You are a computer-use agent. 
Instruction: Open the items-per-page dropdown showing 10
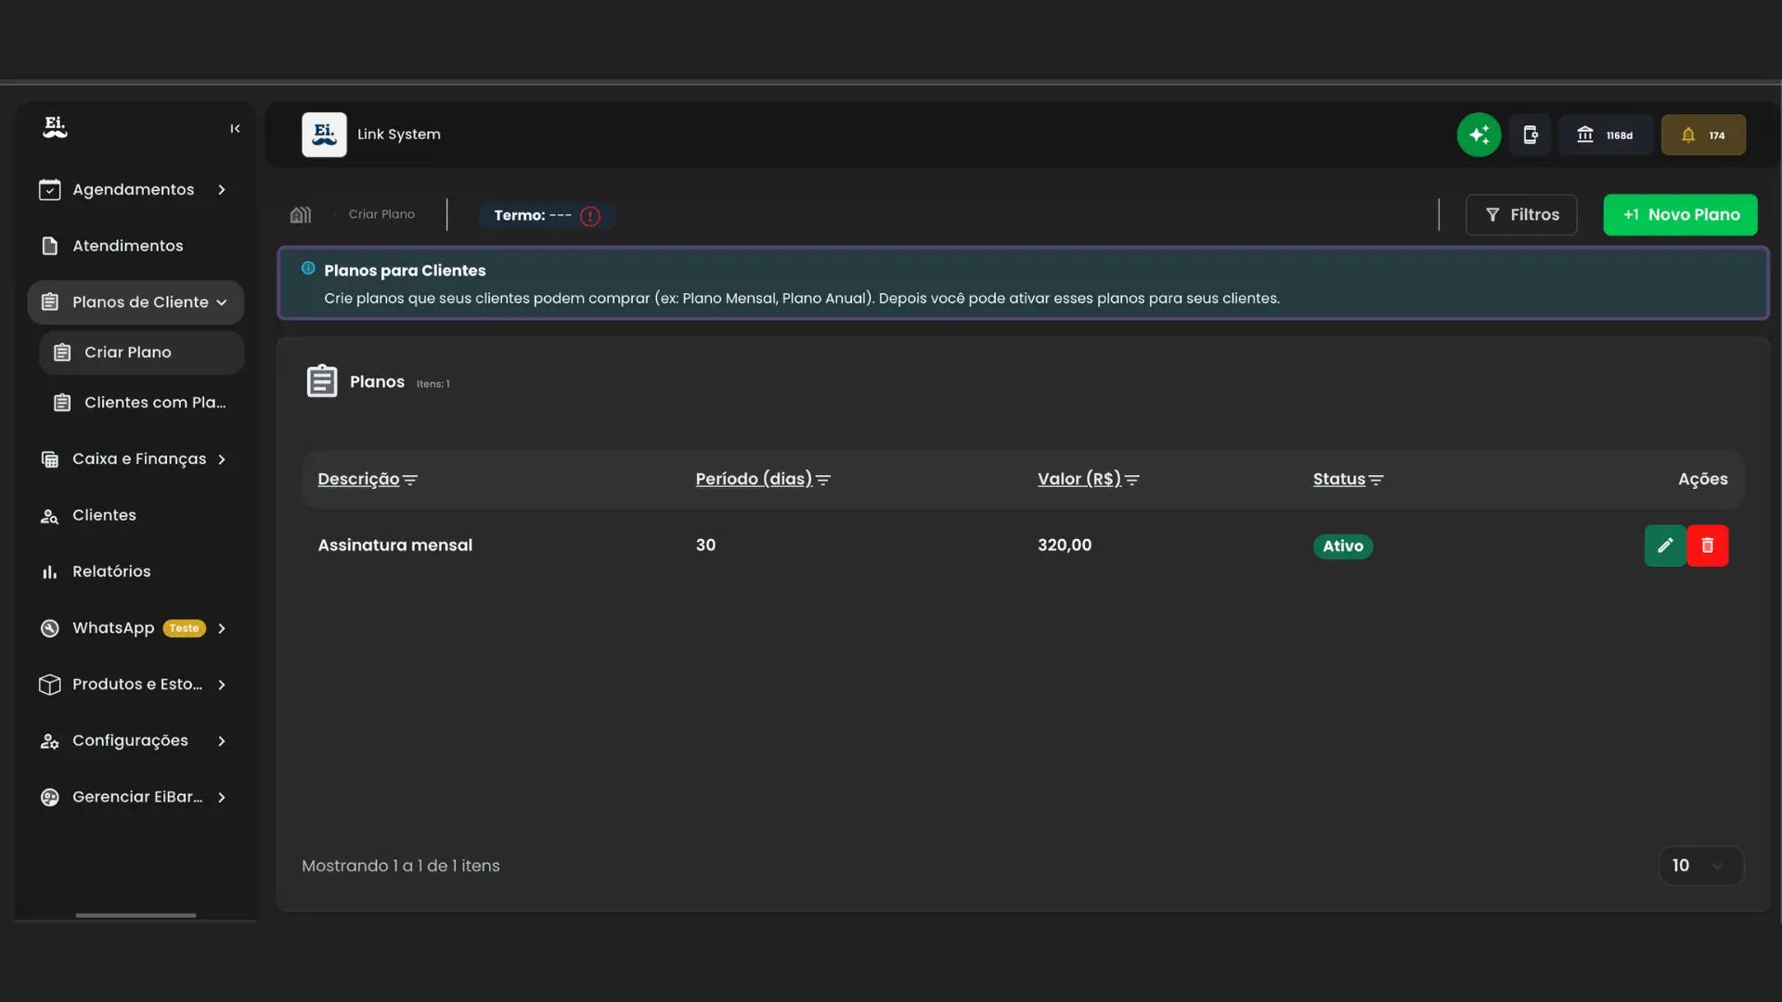(1699, 865)
